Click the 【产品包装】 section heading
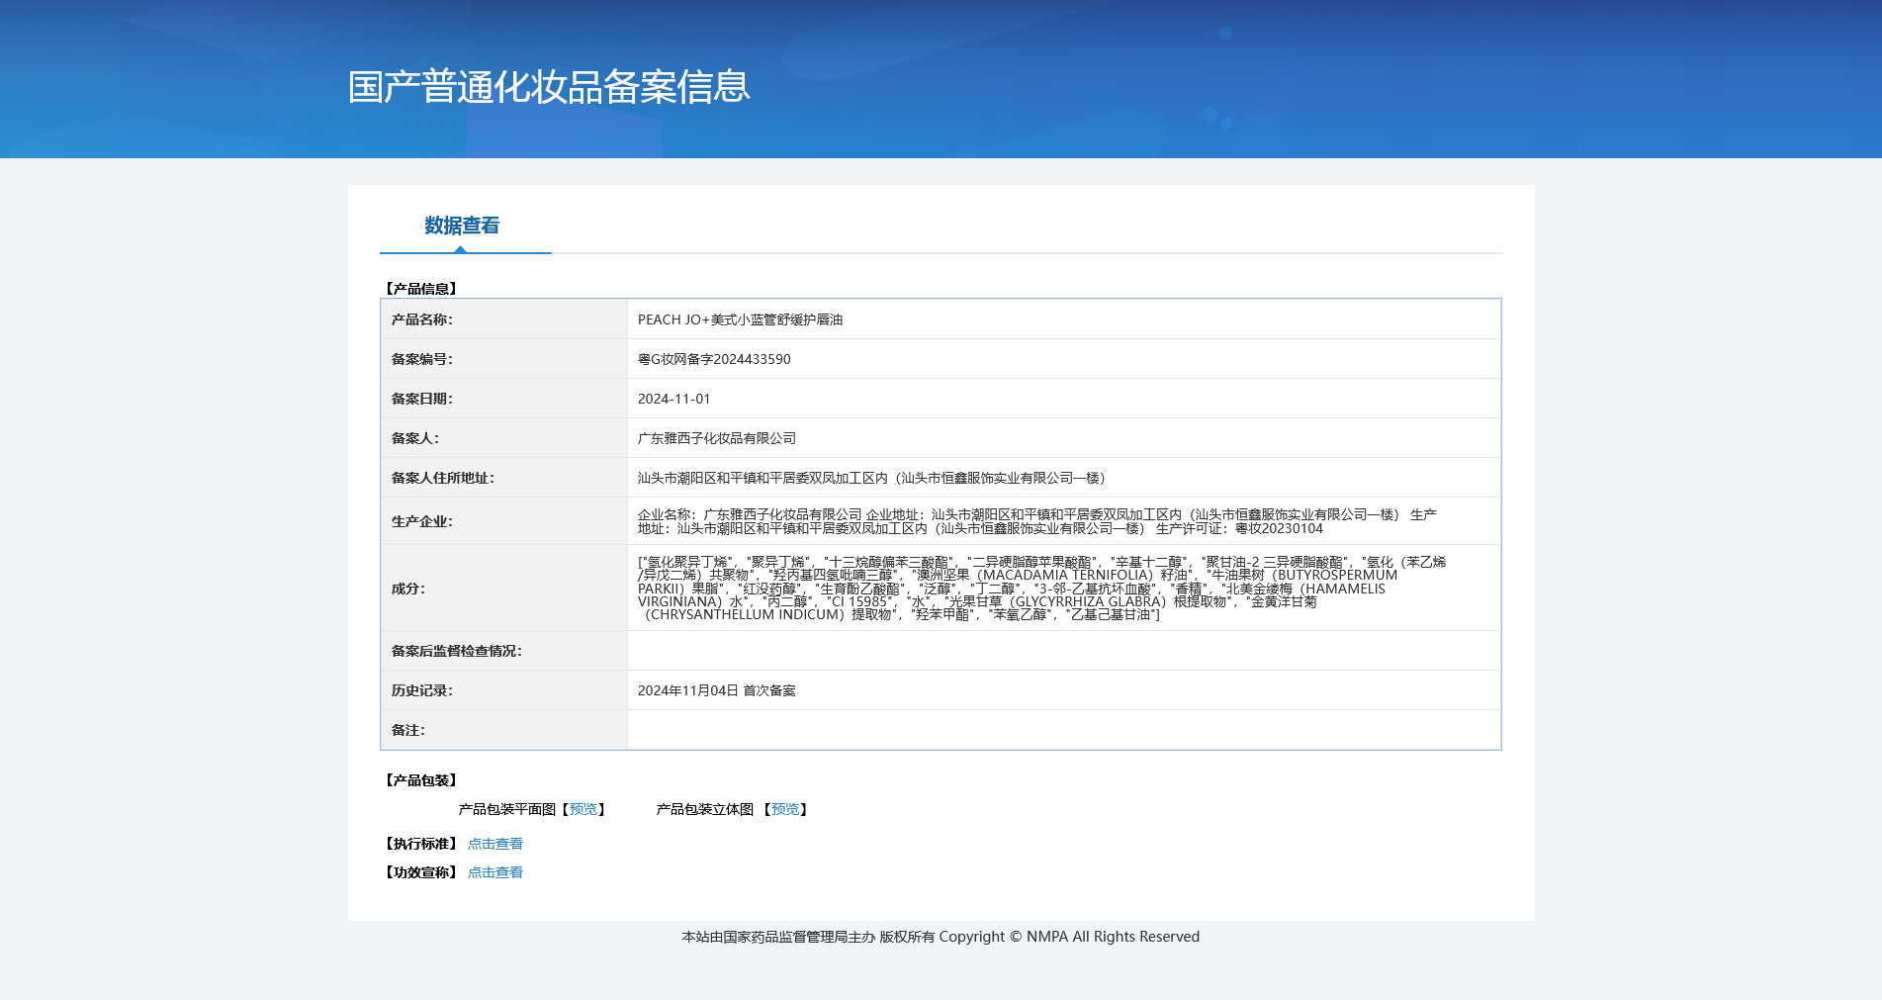Viewport: 1882px width, 1000px height. point(420,780)
